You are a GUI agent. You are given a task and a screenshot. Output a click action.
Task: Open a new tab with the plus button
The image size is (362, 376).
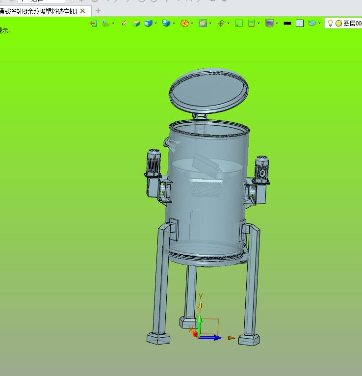98,11
